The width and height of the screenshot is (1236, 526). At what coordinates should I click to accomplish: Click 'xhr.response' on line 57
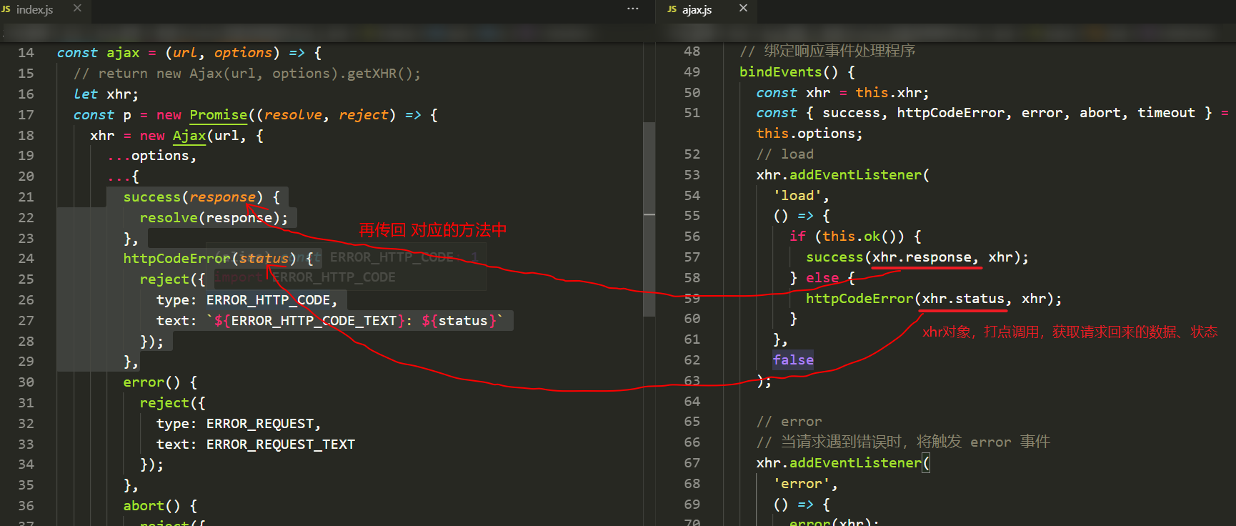(x=922, y=257)
